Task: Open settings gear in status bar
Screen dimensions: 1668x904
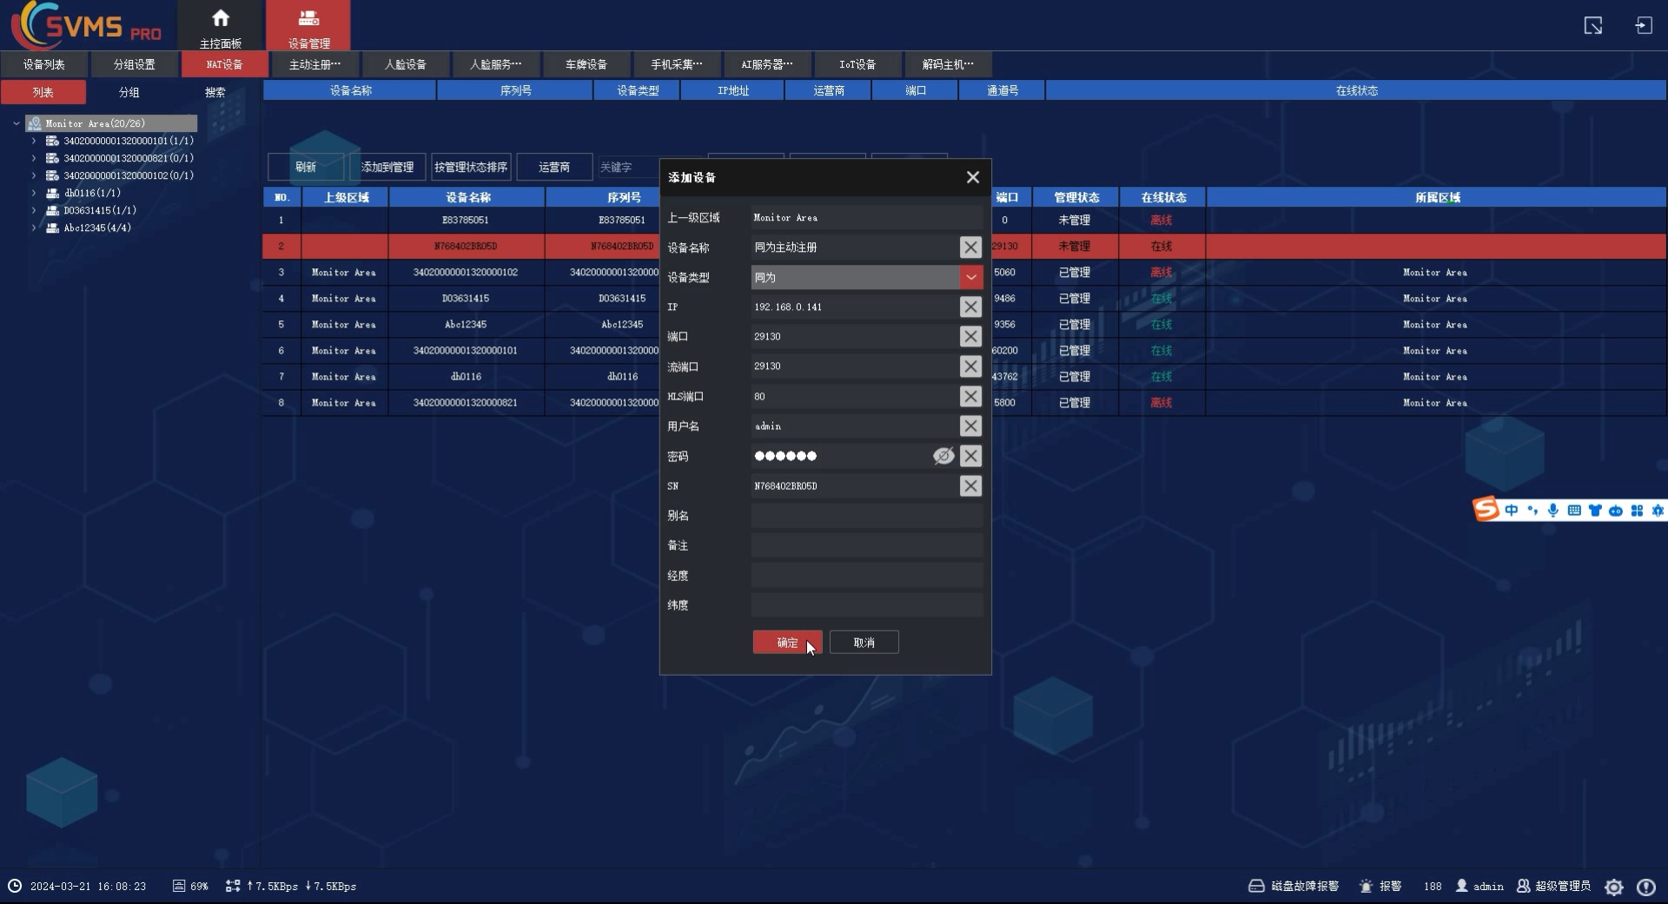Action: pyautogui.click(x=1613, y=887)
